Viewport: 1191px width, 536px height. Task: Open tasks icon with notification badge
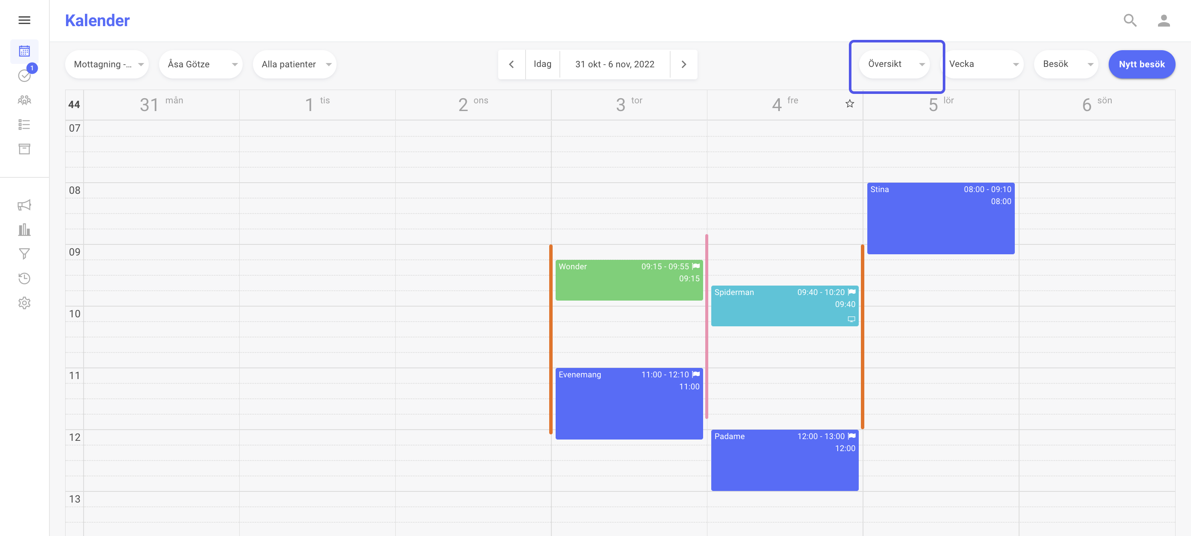point(24,75)
